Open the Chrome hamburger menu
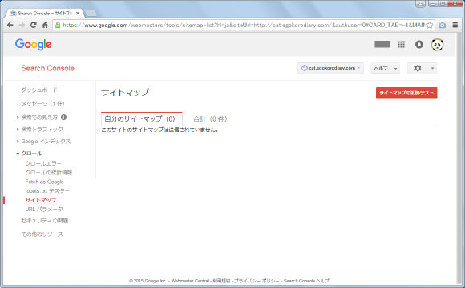 (x=455, y=25)
